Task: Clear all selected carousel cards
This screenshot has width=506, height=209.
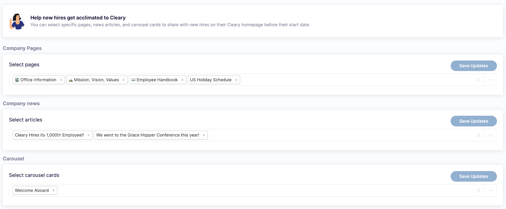Action: click(478, 190)
